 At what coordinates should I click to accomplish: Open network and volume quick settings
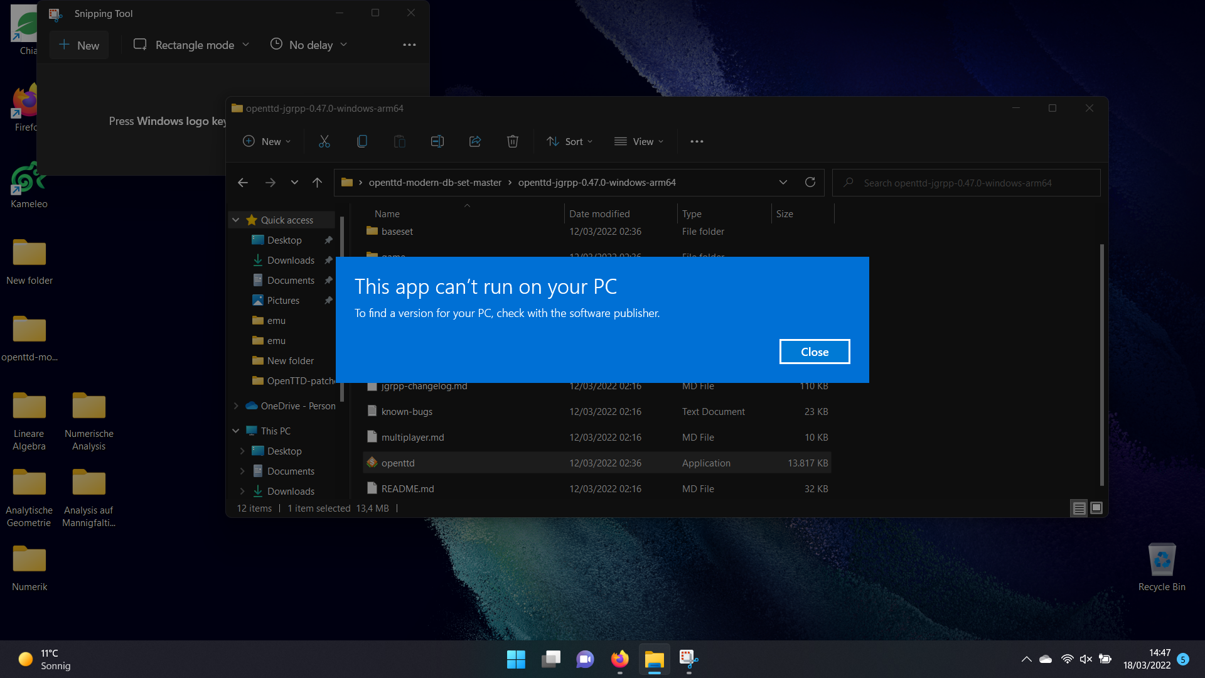[x=1086, y=659]
